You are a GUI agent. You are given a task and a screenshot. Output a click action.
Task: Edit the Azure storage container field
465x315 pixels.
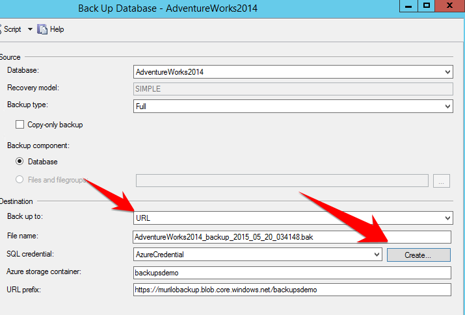coord(292,273)
